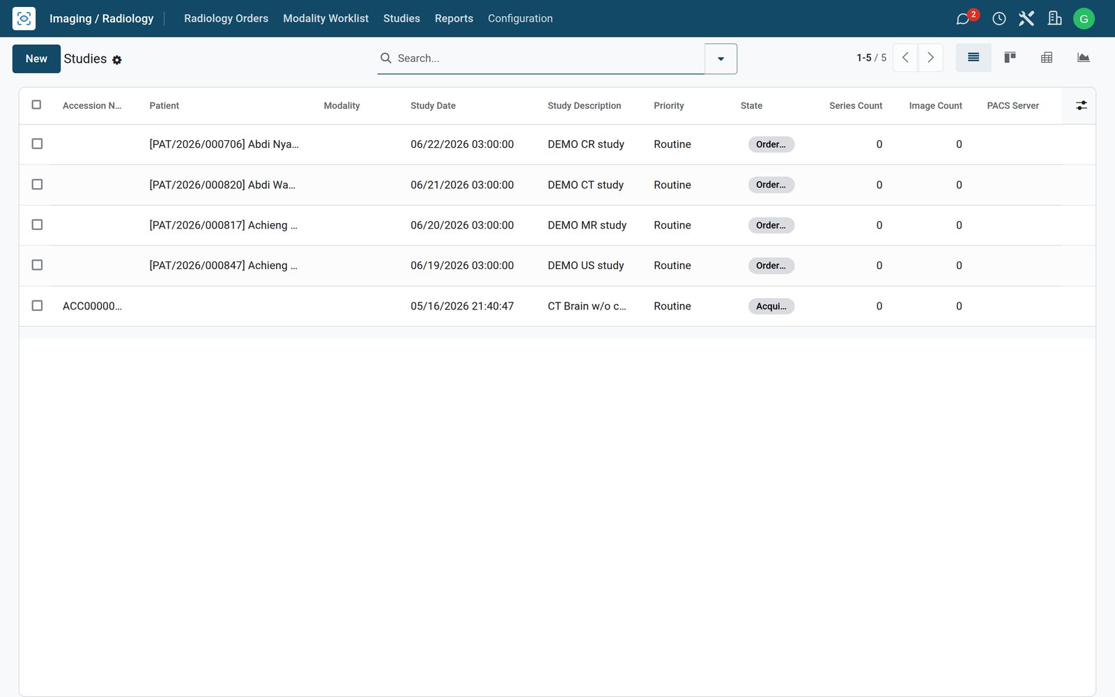Click the search magnifier icon
The image size is (1115, 697).
pyautogui.click(x=385, y=58)
